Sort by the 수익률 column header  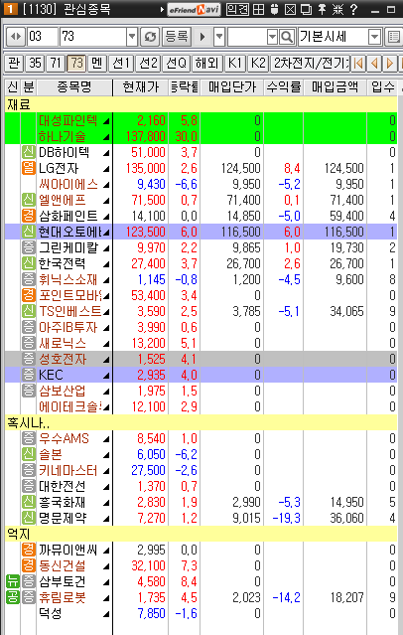[x=284, y=87]
